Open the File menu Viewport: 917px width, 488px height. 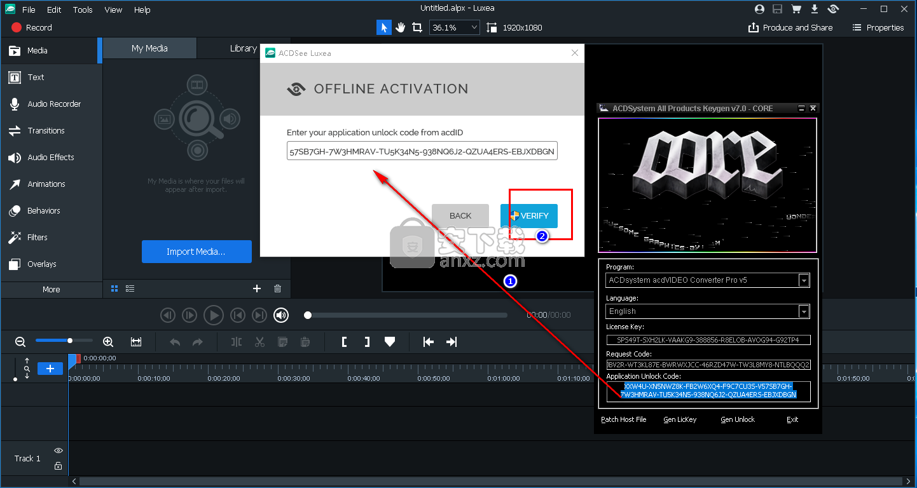point(29,10)
